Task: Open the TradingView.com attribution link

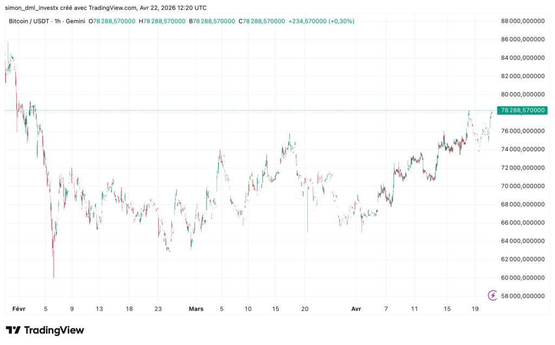Action: pyautogui.click(x=114, y=8)
